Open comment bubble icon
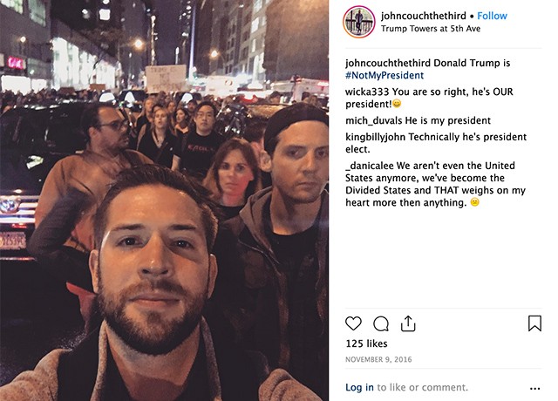This screenshot has width=558, height=401. tap(381, 323)
